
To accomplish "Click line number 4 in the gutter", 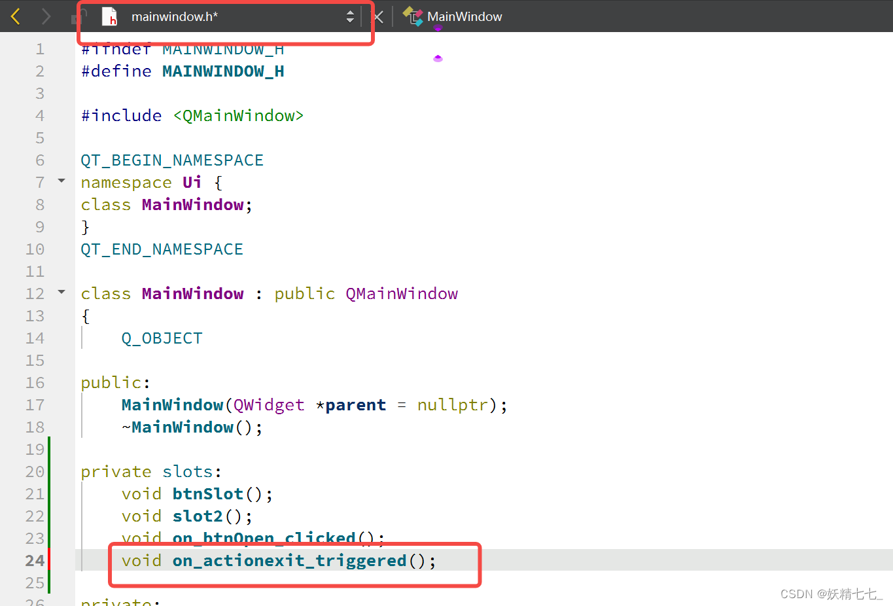I will pos(40,116).
